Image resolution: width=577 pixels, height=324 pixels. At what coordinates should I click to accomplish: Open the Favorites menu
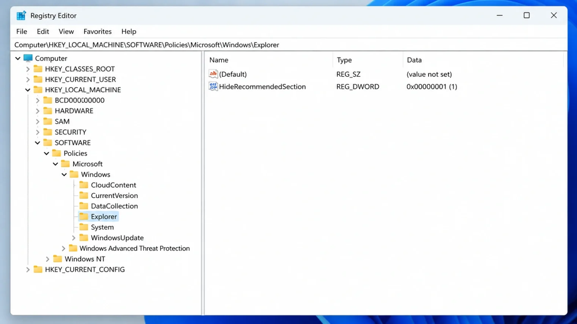97,31
